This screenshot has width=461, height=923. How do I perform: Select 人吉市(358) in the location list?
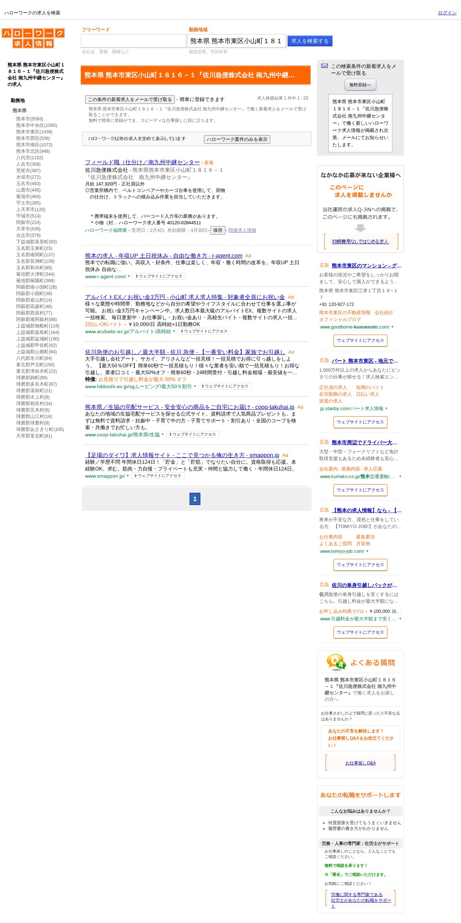pos(28,164)
